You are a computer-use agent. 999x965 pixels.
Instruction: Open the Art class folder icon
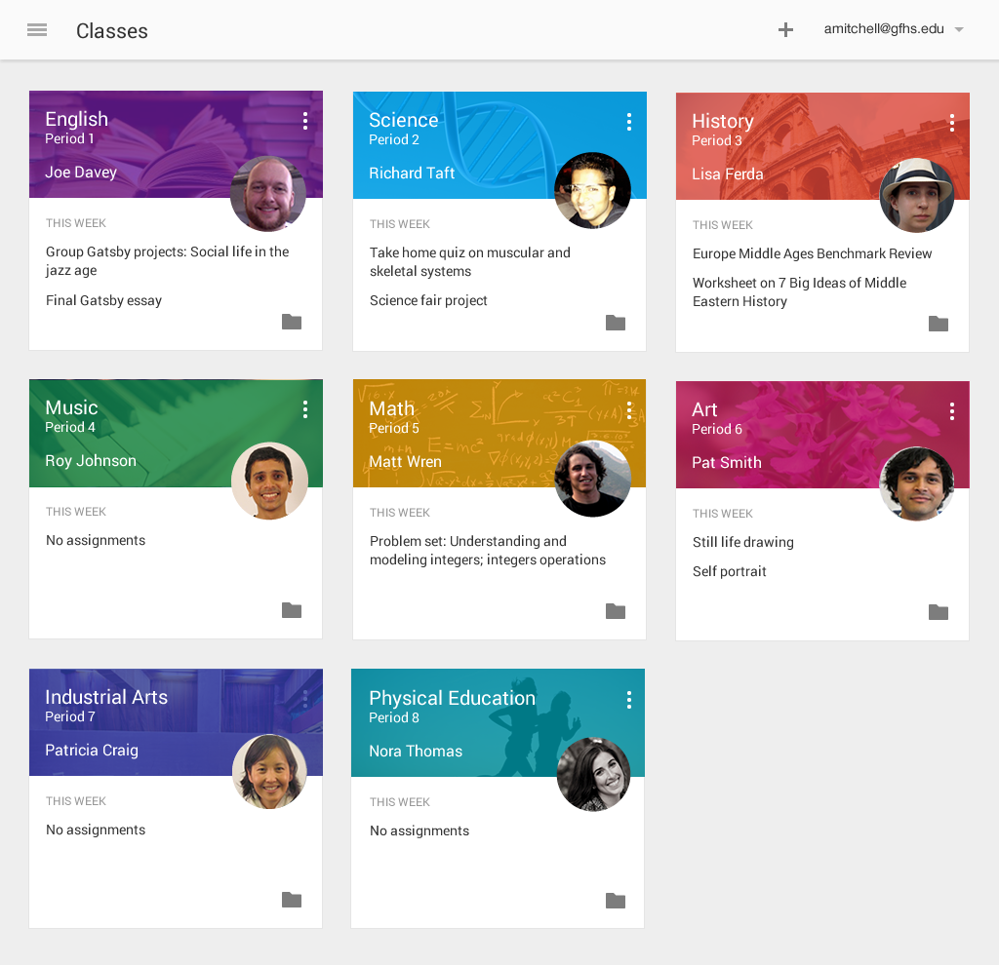tap(939, 612)
